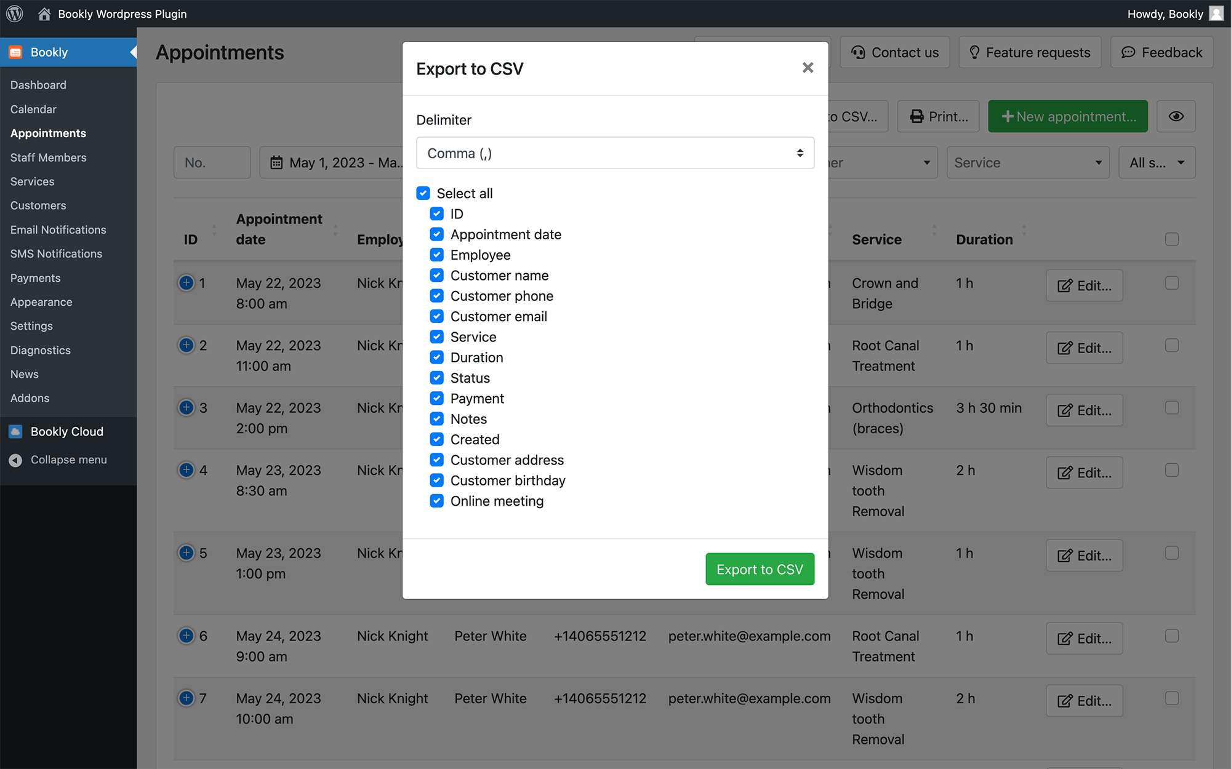The width and height of the screenshot is (1231, 769).
Task: Uncheck the Status export checkbox
Action: coord(436,378)
